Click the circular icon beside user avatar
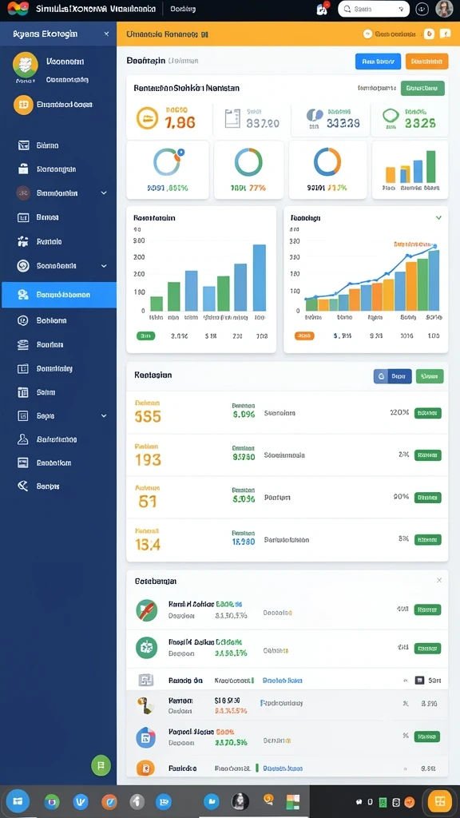 (x=422, y=9)
